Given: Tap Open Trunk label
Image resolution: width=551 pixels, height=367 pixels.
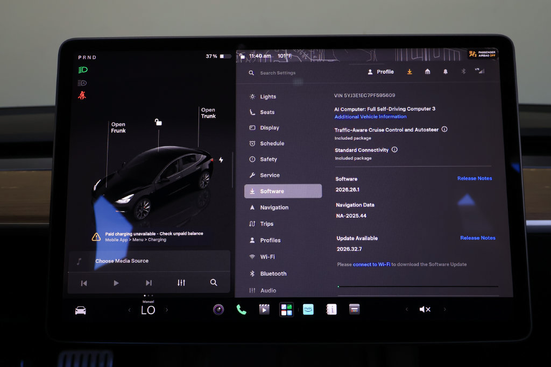Looking at the screenshot, I should click(208, 113).
